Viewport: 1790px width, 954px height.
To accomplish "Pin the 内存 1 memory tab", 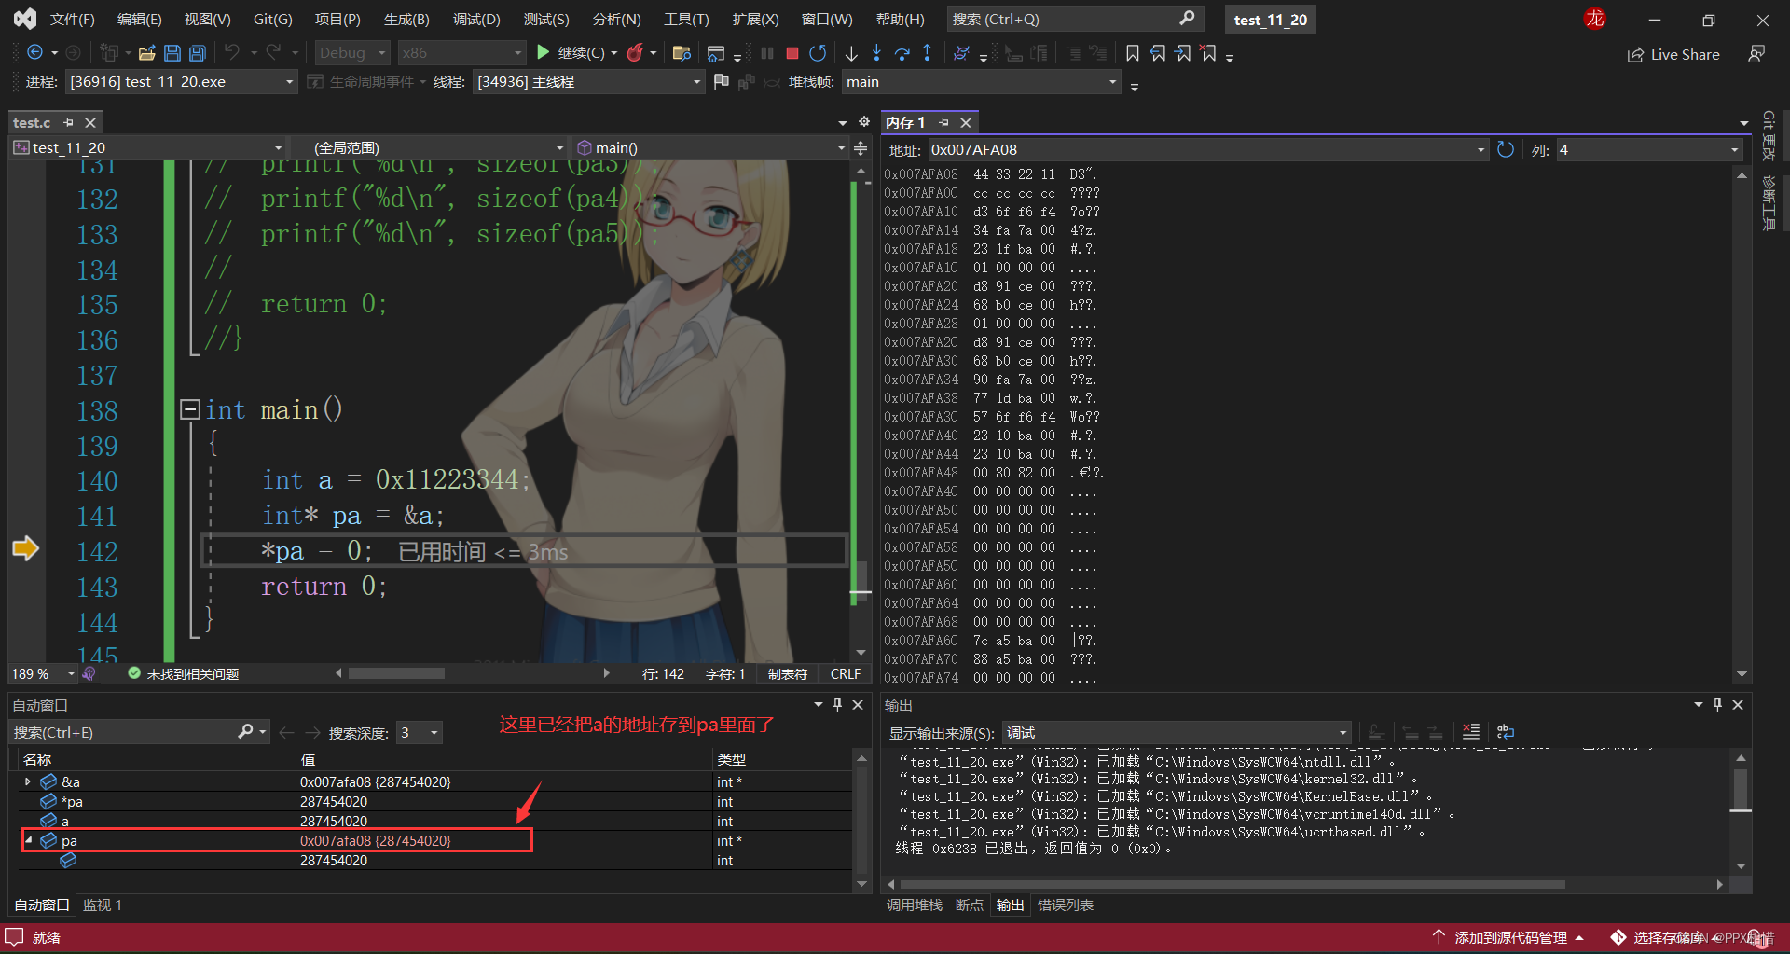I will coord(943,123).
